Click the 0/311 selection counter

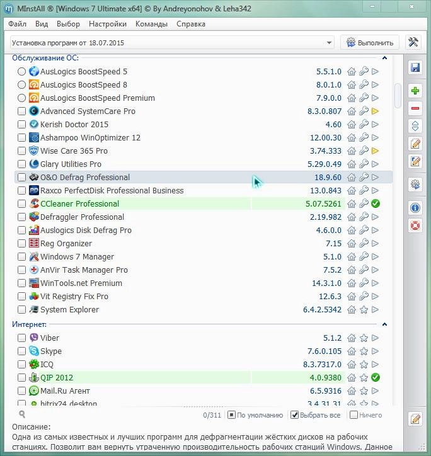pos(212,415)
